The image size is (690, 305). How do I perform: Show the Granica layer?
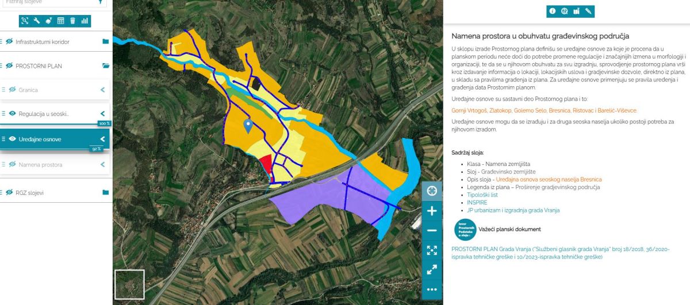coord(12,90)
